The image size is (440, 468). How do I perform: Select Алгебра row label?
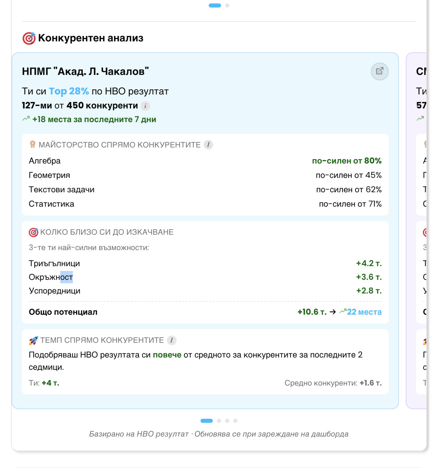coord(45,161)
